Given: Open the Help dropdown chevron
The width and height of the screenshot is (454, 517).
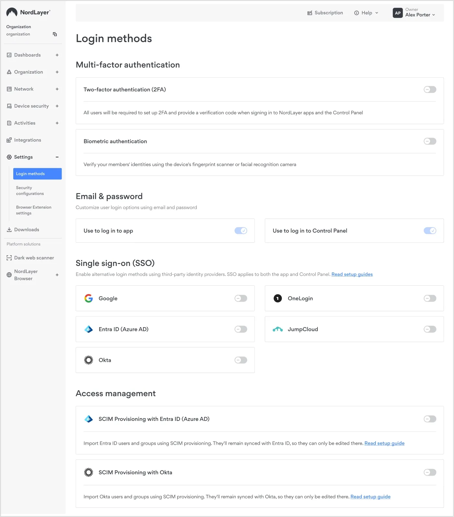Looking at the screenshot, I should coord(376,13).
